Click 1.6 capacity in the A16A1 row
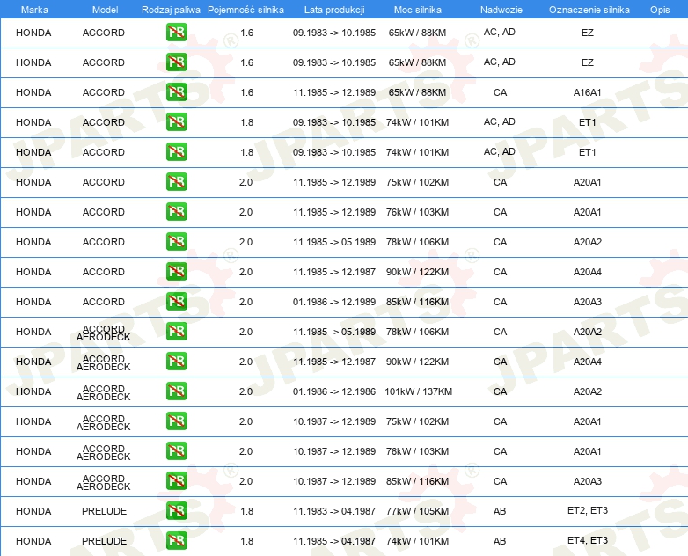688x556 pixels. click(x=246, y=92)
